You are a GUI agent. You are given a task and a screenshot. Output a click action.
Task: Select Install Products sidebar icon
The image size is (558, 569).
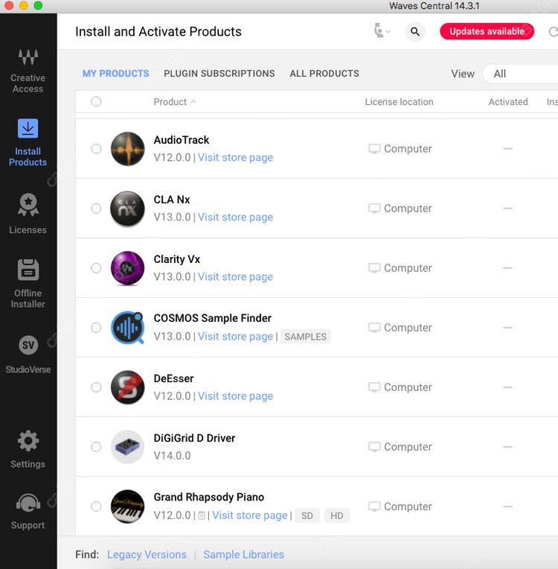28,142
